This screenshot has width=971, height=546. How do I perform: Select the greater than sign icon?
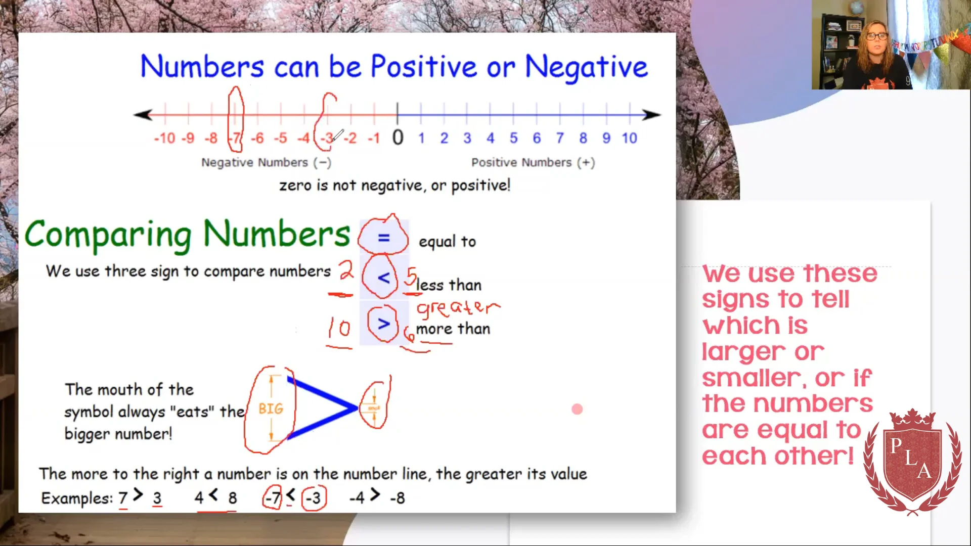(x=383, y=325)
